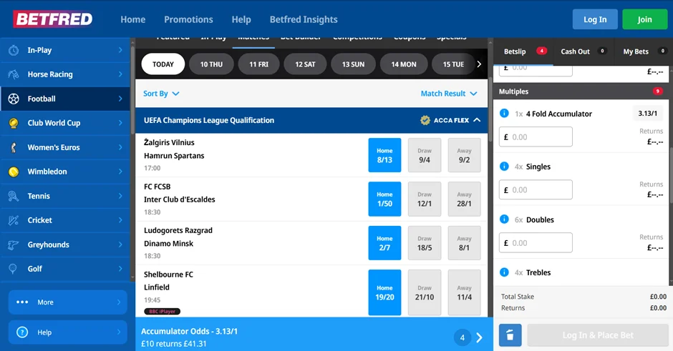This screenshot has height=351, width=673.
Task: Show info for 4 Fold Accumulator
Action: [x=504, y=114]
